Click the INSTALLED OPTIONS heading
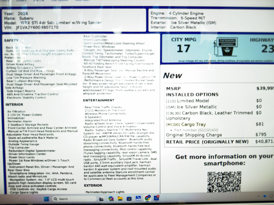The width and height of the screenshot is (274, 205). (x=192, y=94)
